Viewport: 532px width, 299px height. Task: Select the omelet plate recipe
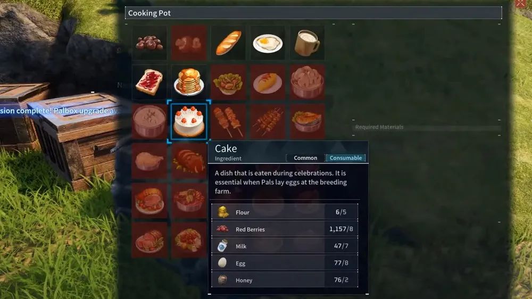(268, 82)
